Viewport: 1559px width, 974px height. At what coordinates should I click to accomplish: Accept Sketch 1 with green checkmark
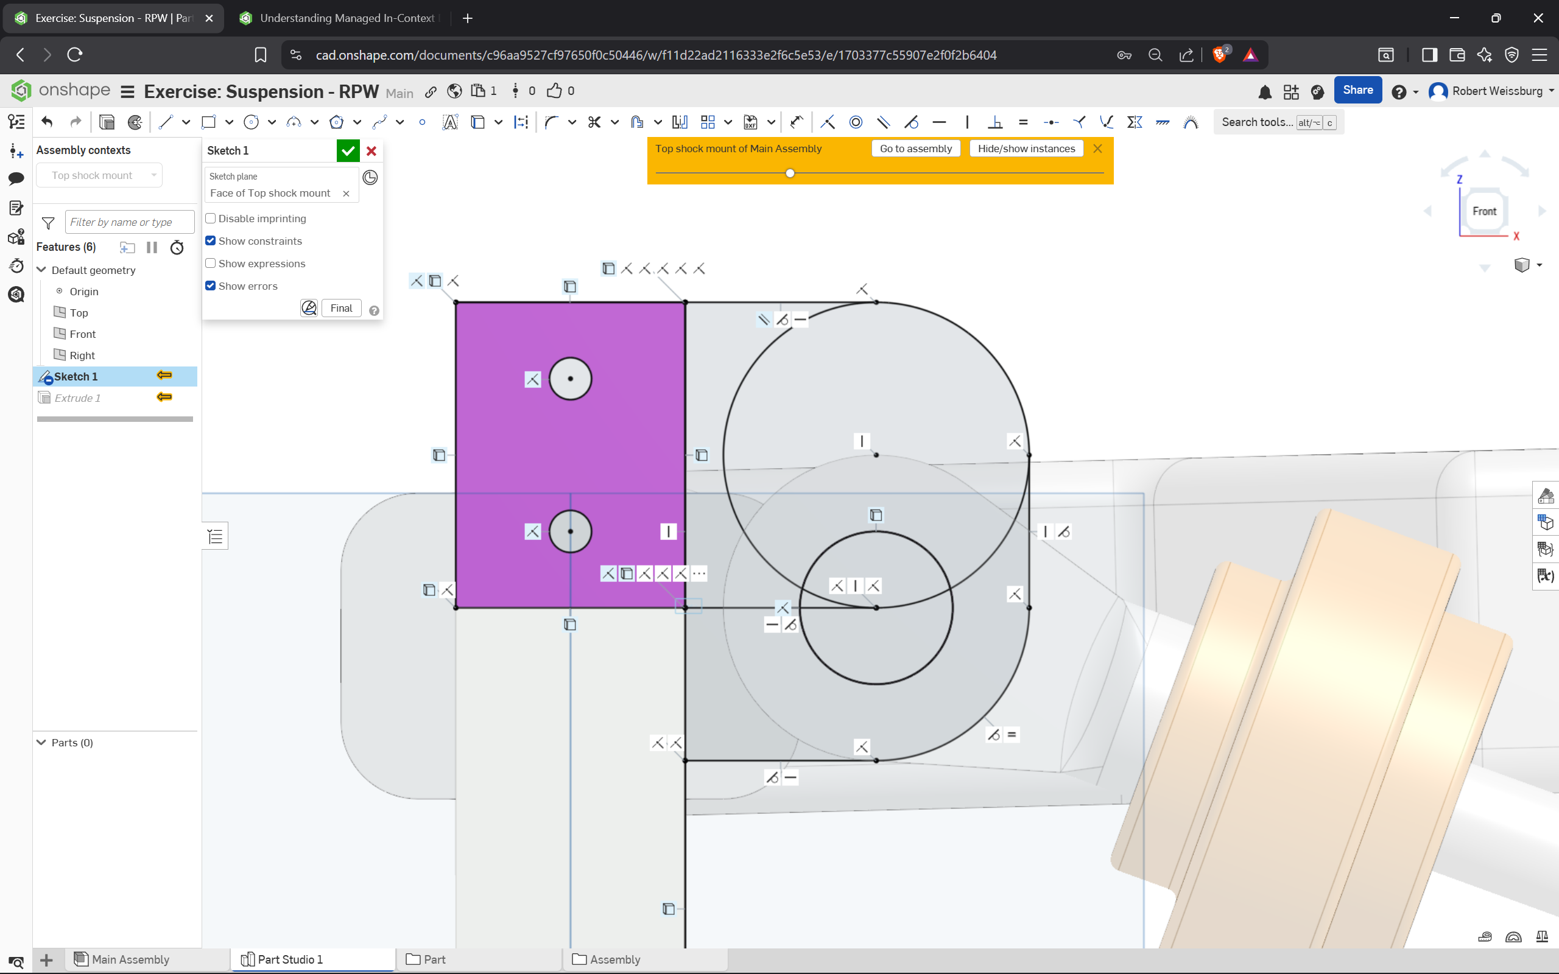(x=348, y=151)
